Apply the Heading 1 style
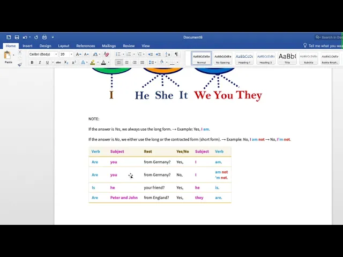 tap(244, 58)
